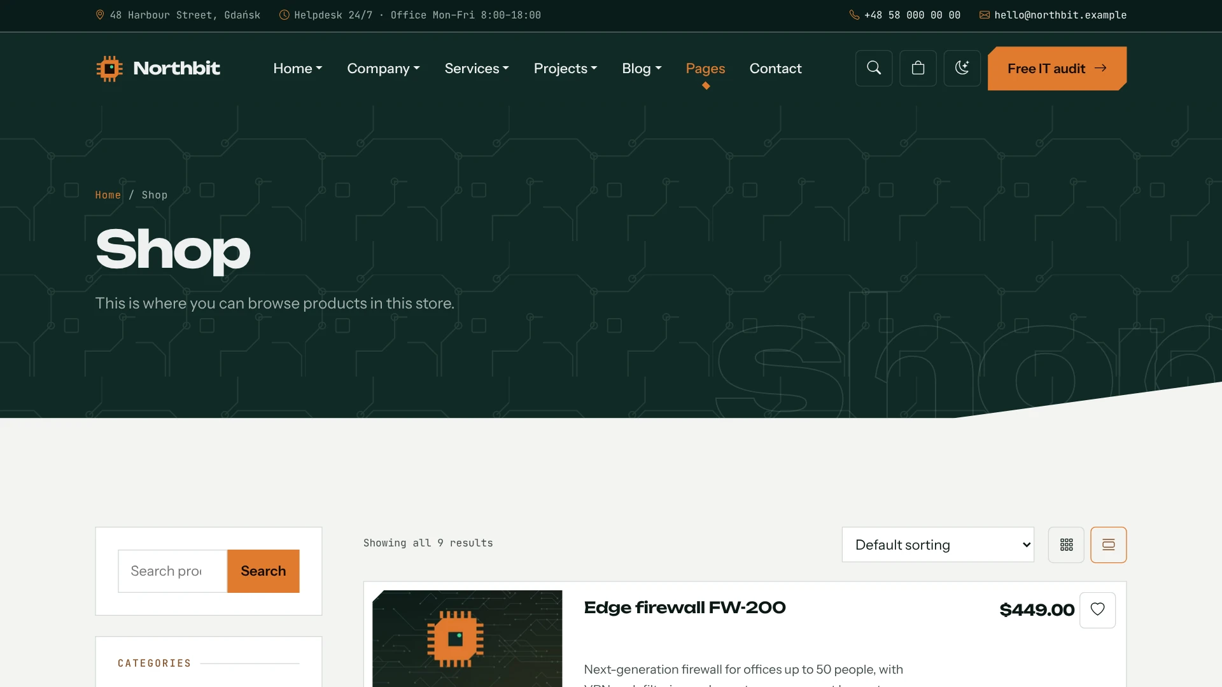Click the clock icon next to Helpdesk
This screenshot has height=687, width=1222.
click(284, 15)
